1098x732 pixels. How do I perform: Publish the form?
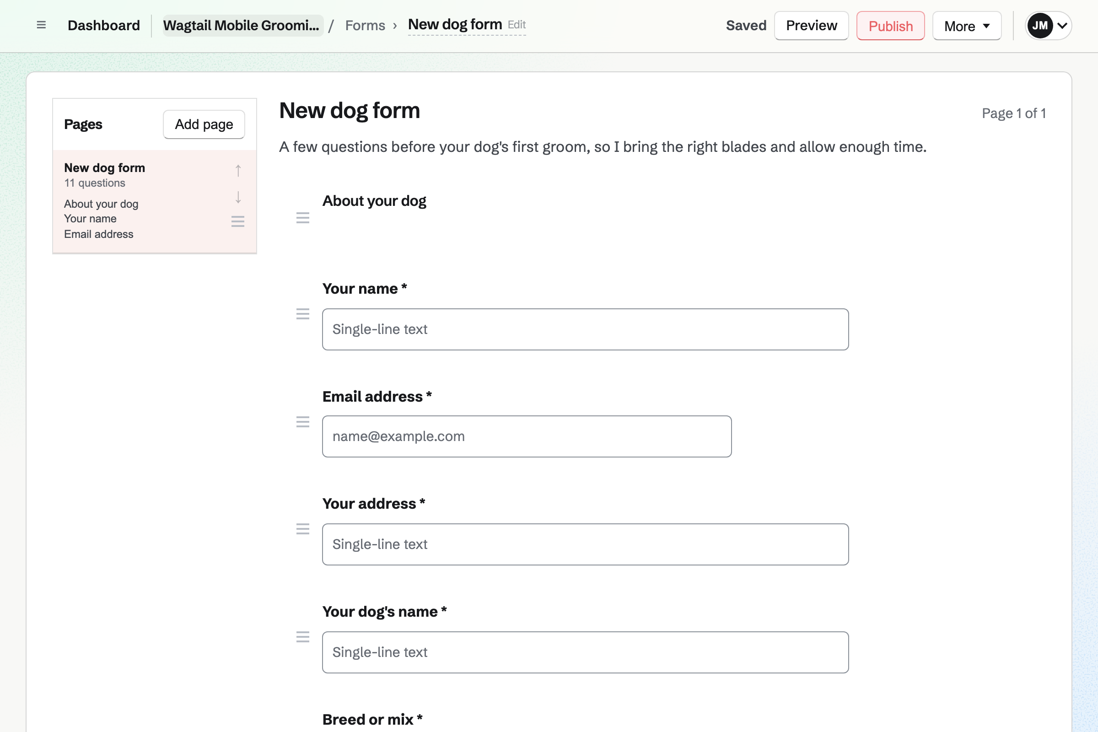(890, 26)
